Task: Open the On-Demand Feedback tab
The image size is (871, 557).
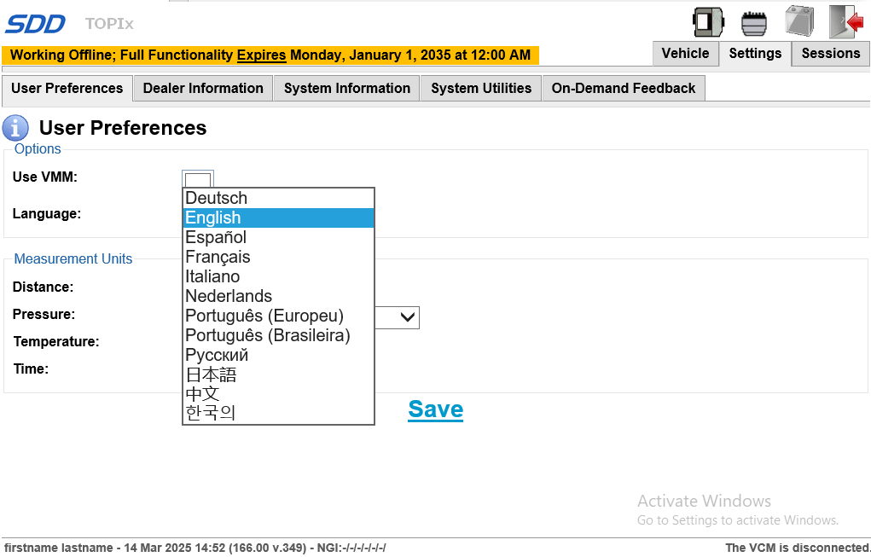Action: tap(624, 89)
